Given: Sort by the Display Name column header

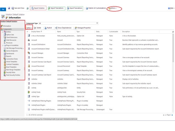Looking at the screenshot, I should (x=37, y=32).
